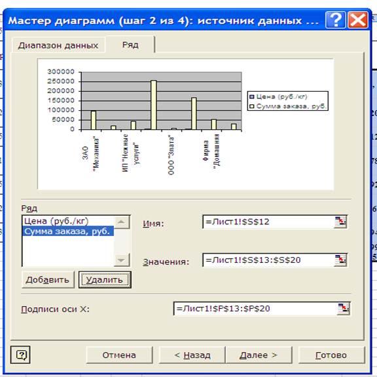Viewport: 377px width, 377px height.
Task: Select series Сумма заказа, руб. in list
Action: (68, 231)
